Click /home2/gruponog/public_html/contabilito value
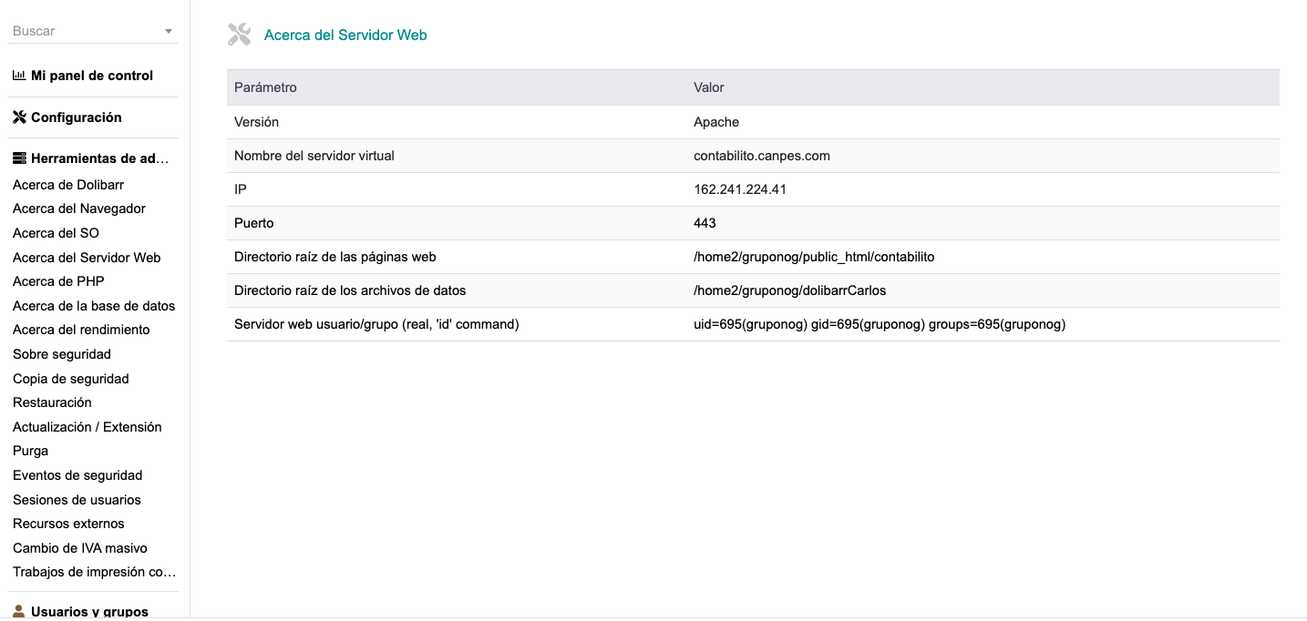Screen dimensions: 1307x621 (814, 257)
